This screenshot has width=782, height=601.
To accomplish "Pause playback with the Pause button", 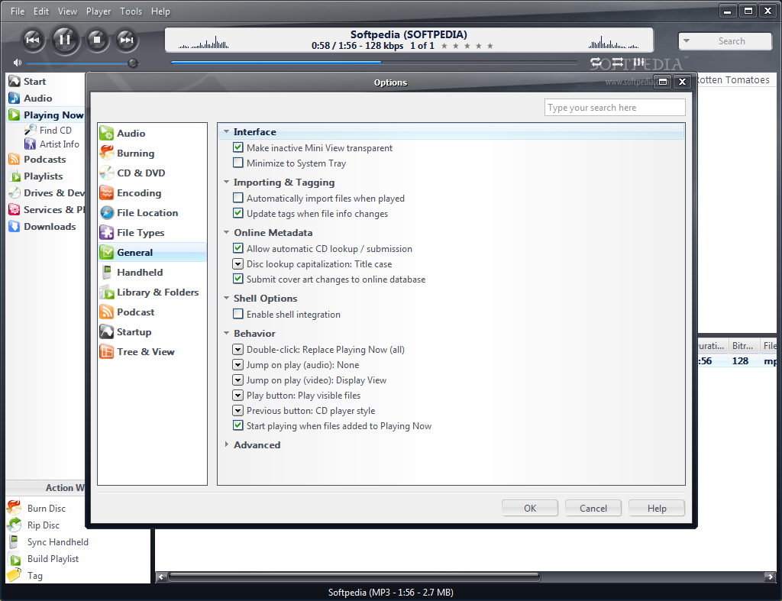I will point(65,40).
